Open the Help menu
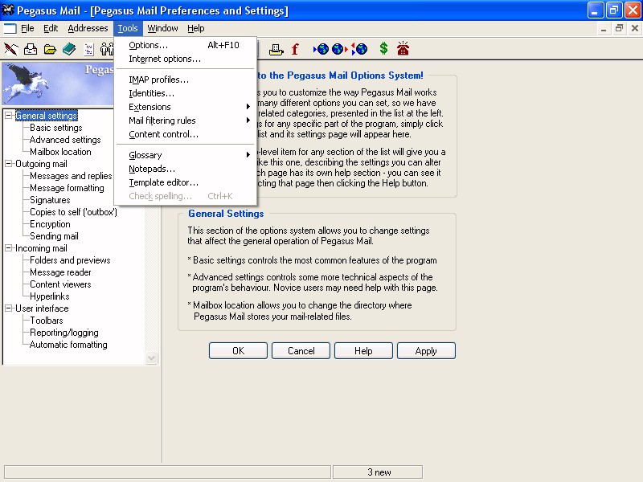 [x=195, y=28]
